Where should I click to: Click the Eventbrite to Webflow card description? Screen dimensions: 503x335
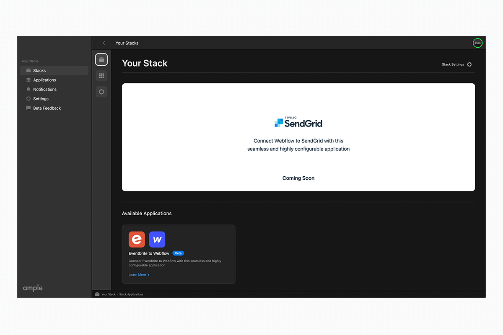click(x=175, y=263)
